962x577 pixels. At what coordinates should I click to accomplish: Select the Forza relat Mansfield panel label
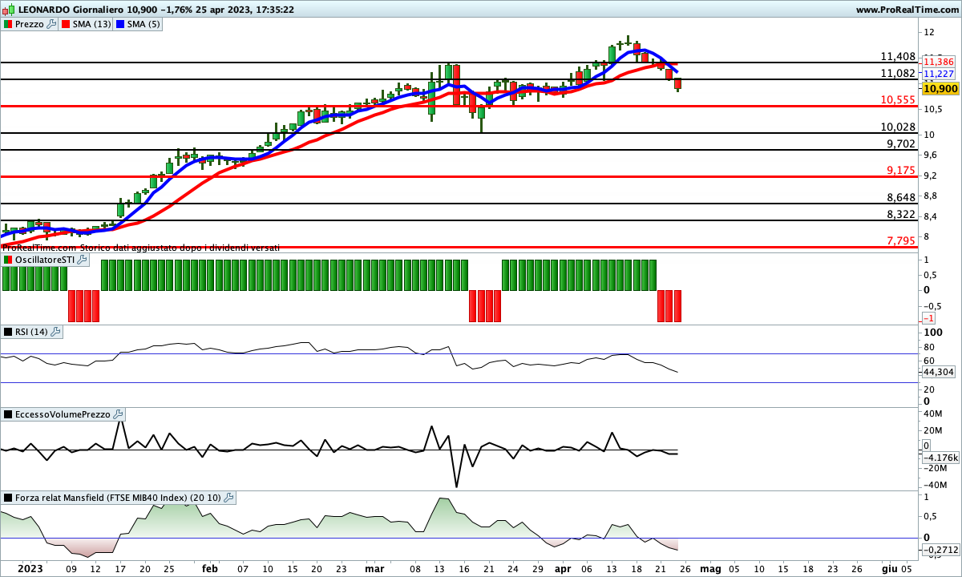point(119,498)
